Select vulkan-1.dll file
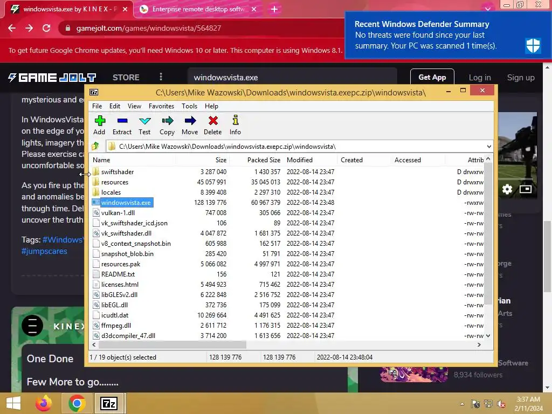The height and width of the screenshot is (414, 552). point(118,212)
